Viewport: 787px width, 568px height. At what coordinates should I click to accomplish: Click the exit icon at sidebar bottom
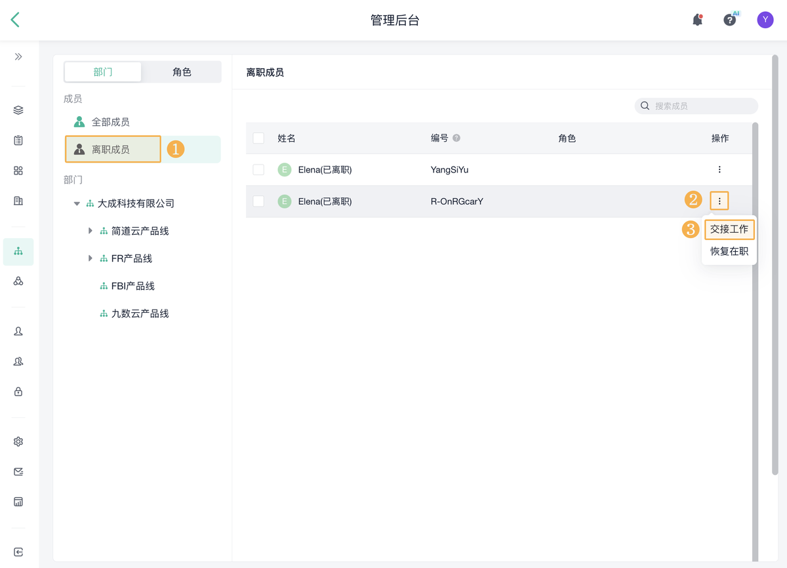pyautogui.click(x=18, y=552)
